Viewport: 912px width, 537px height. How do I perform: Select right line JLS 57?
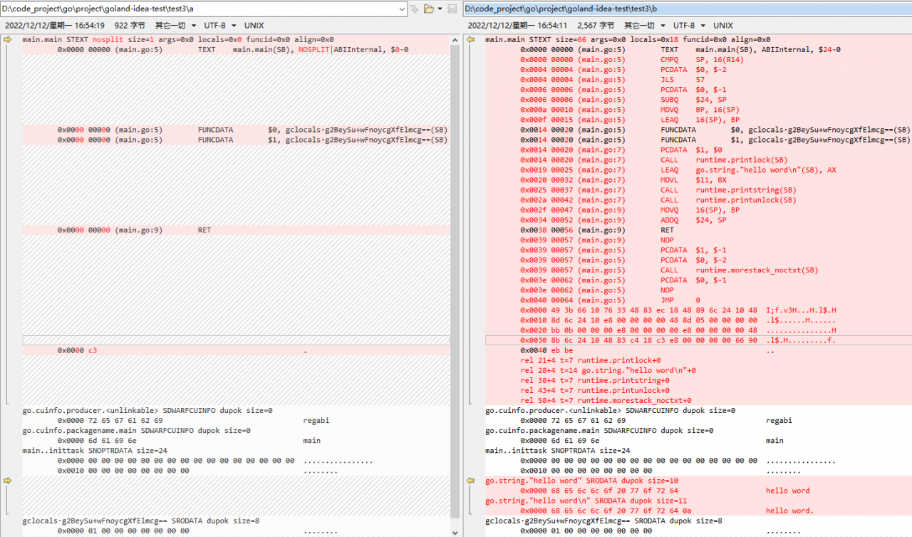[x=697, y=80]
